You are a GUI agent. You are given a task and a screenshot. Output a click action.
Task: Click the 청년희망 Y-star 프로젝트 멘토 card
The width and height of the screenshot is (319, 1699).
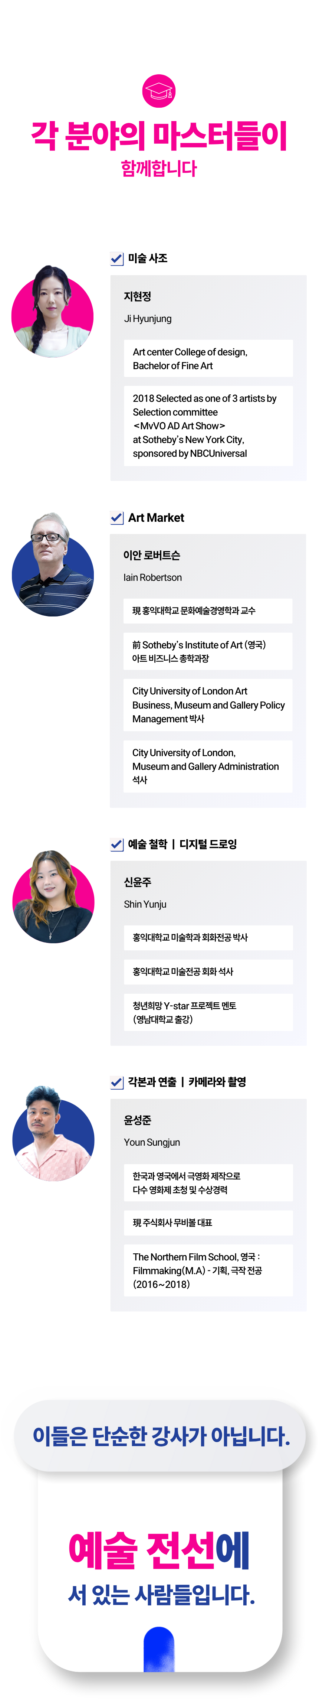[x=208, y=1012]
